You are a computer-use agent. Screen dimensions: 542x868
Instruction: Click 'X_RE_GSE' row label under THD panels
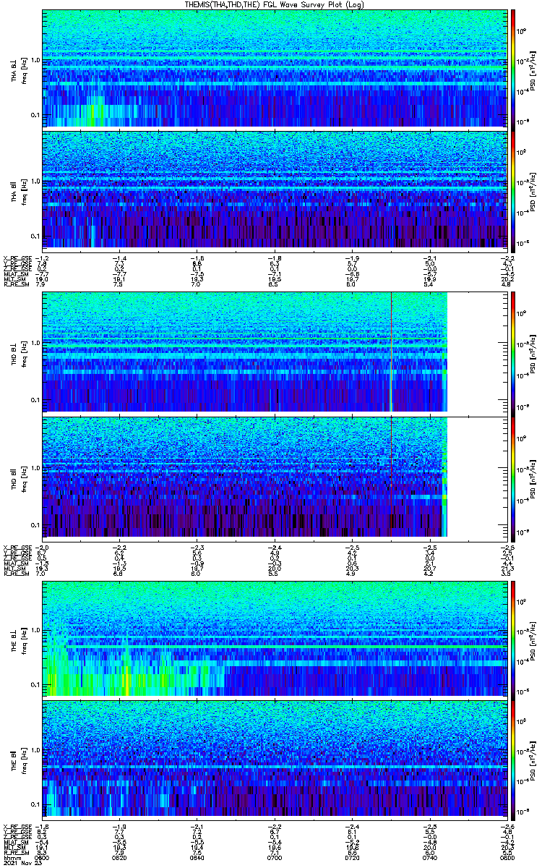coord(17,546)
